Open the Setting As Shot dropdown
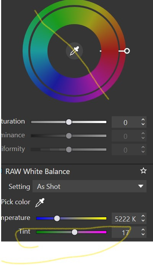Viewport: 153px width, 265px height. point(90,186)
